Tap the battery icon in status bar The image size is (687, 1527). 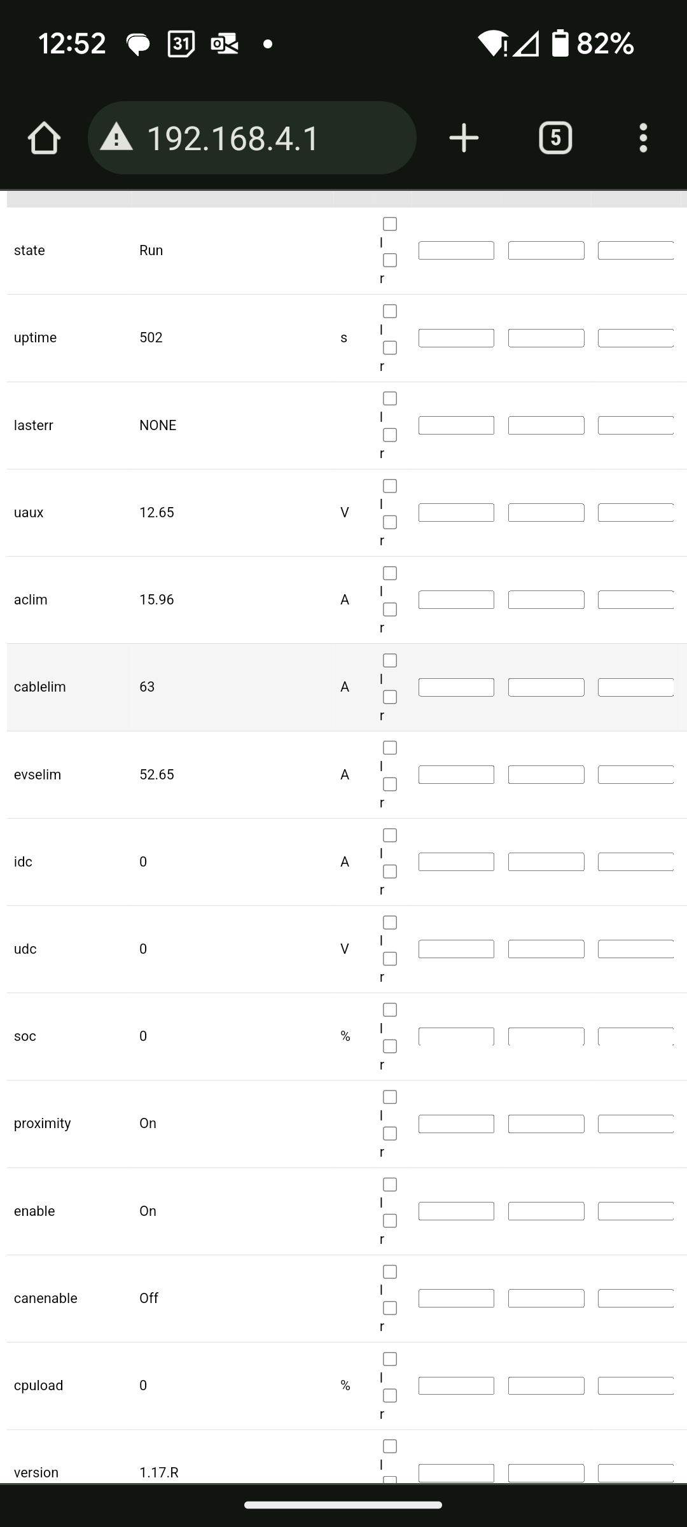click(560, 43)
